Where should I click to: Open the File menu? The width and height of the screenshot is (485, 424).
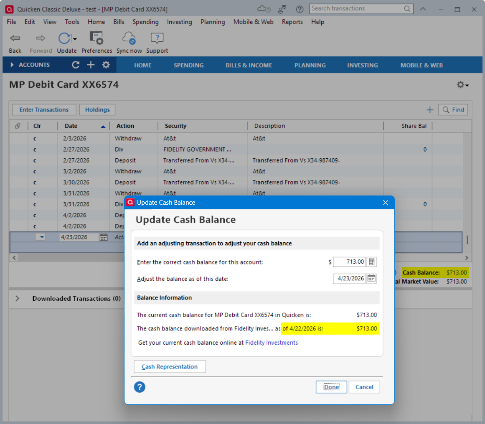11,22
